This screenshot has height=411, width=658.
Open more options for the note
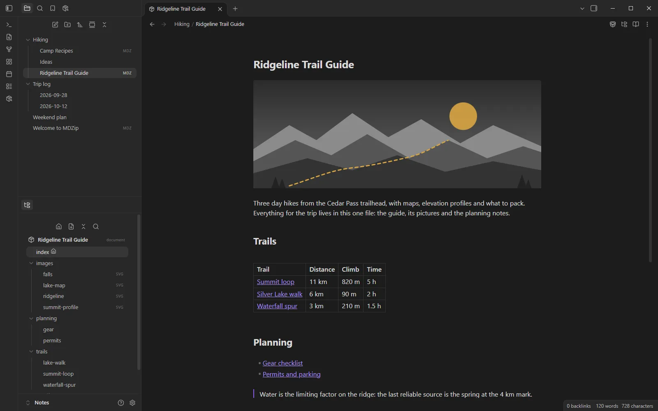[x=647, y=24]
